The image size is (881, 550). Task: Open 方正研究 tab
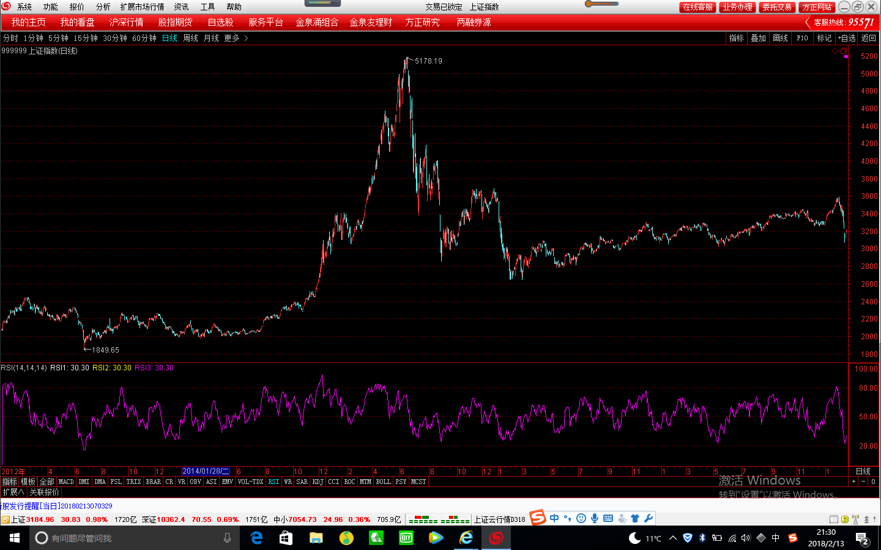422,22
